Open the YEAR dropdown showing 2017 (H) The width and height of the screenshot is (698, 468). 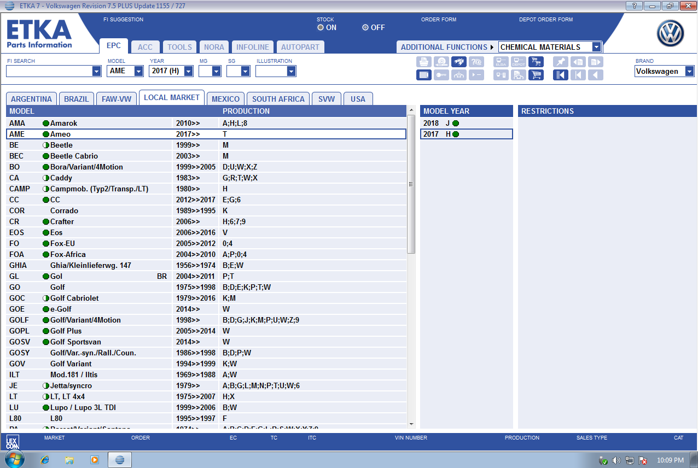189,71
